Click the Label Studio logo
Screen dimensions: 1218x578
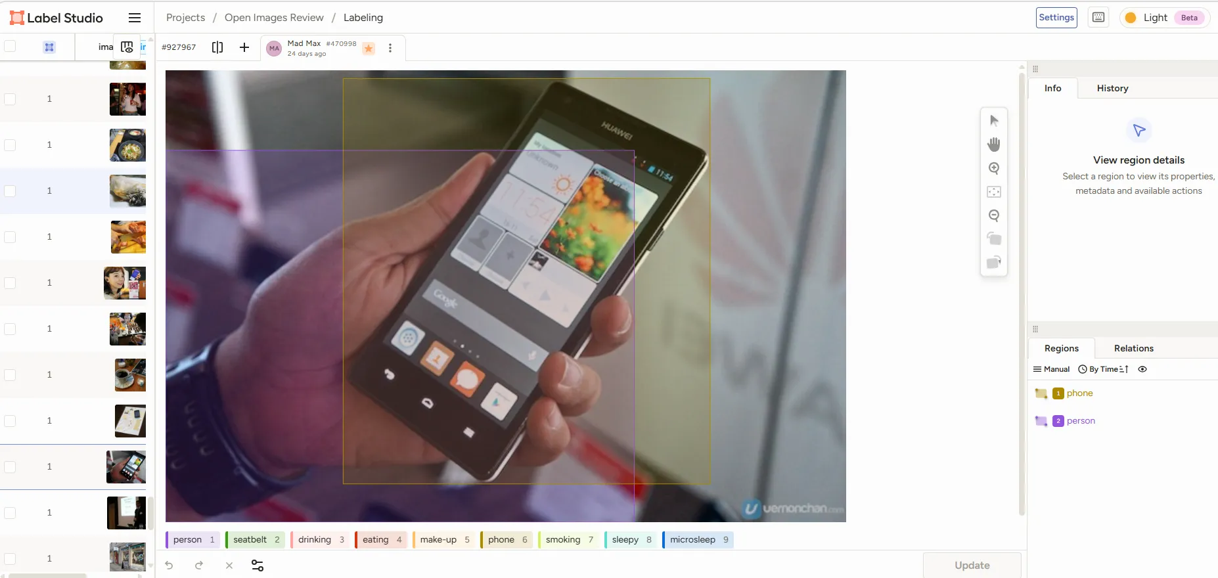[x=56, y=18]
